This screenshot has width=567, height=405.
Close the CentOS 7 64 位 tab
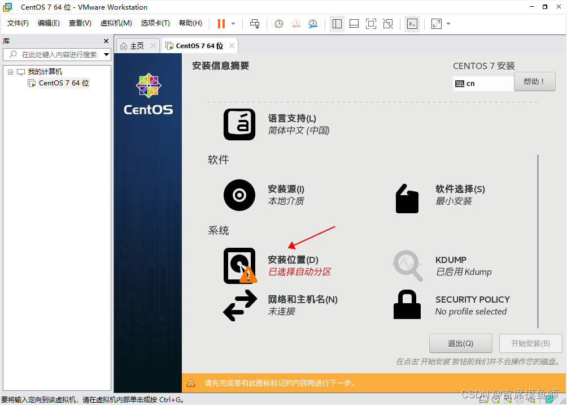pyautogui.click(x=232, y=46)
